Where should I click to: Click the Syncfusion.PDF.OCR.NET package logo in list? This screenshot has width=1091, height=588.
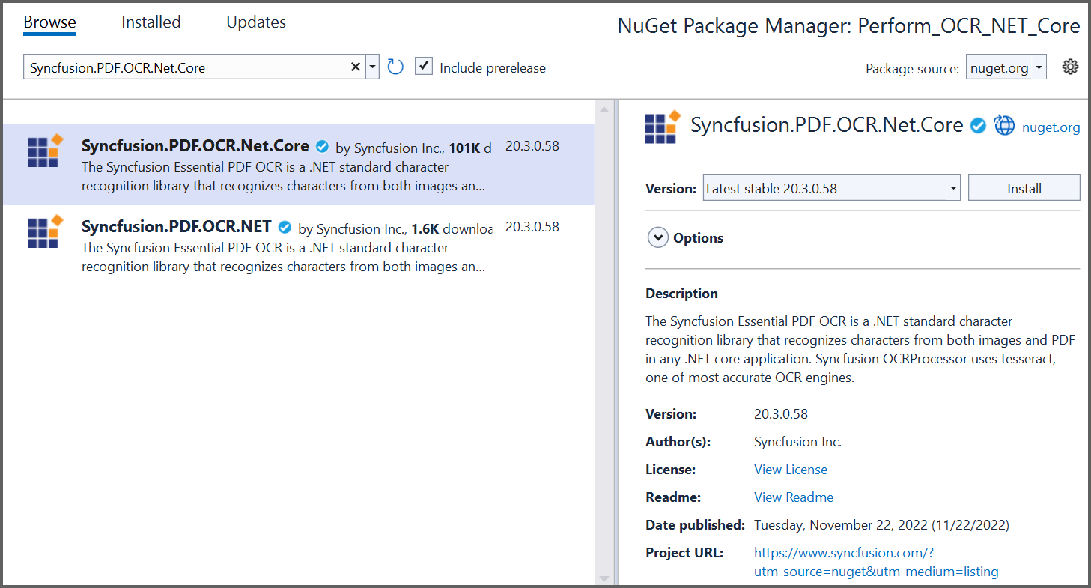[45, 232]
